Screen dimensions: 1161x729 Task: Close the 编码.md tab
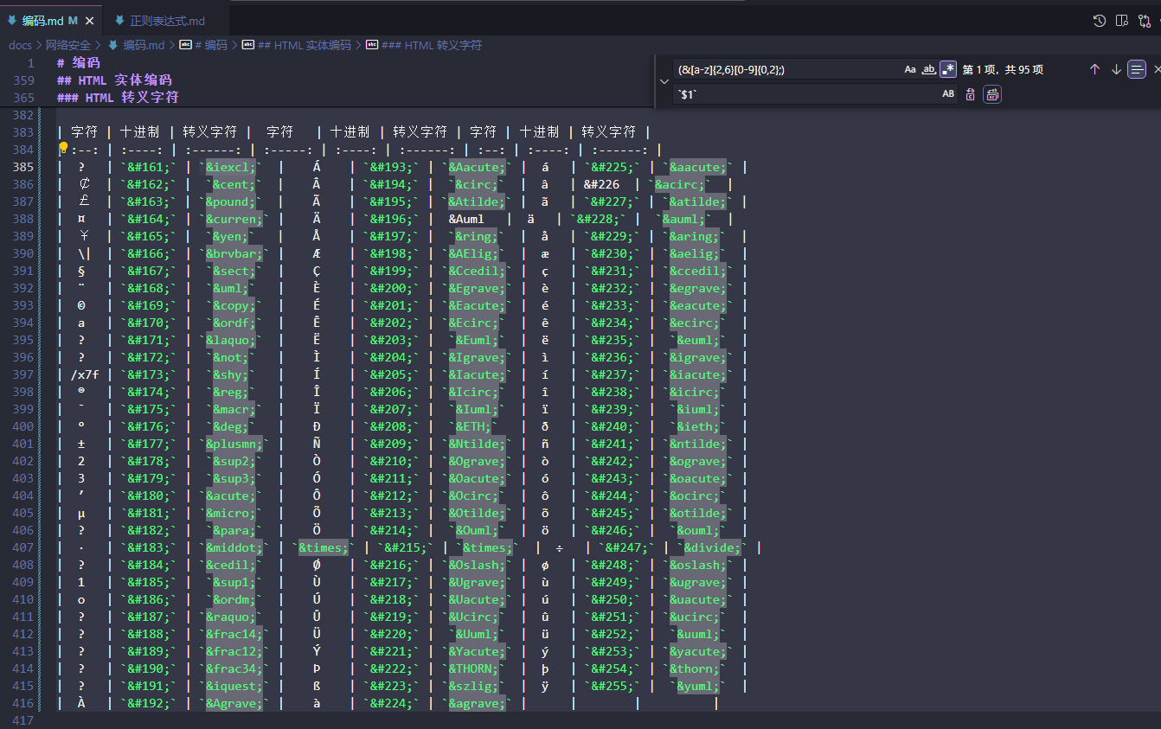[89, 21]
